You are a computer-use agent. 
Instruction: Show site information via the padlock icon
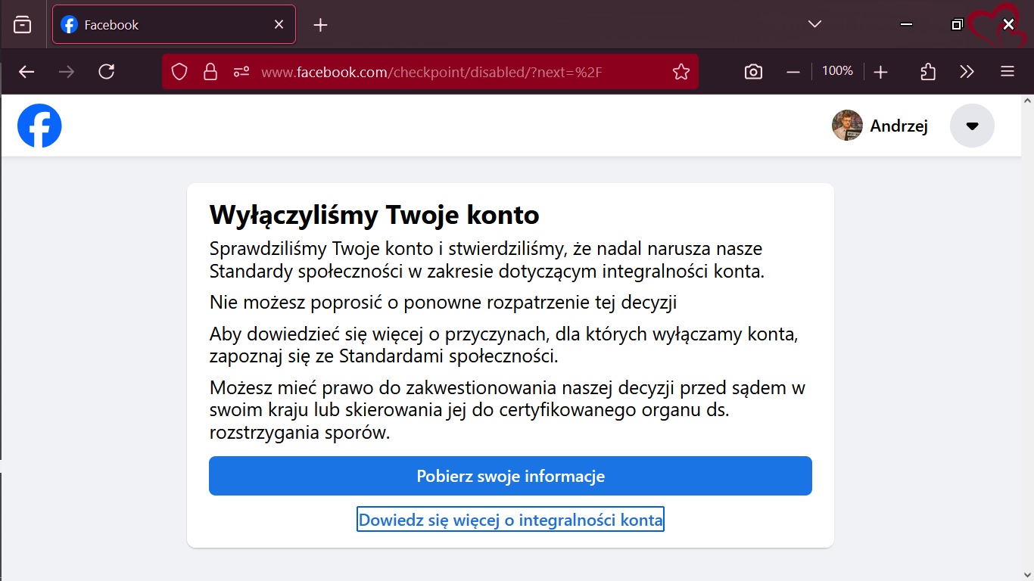click(x=210, y=72)
